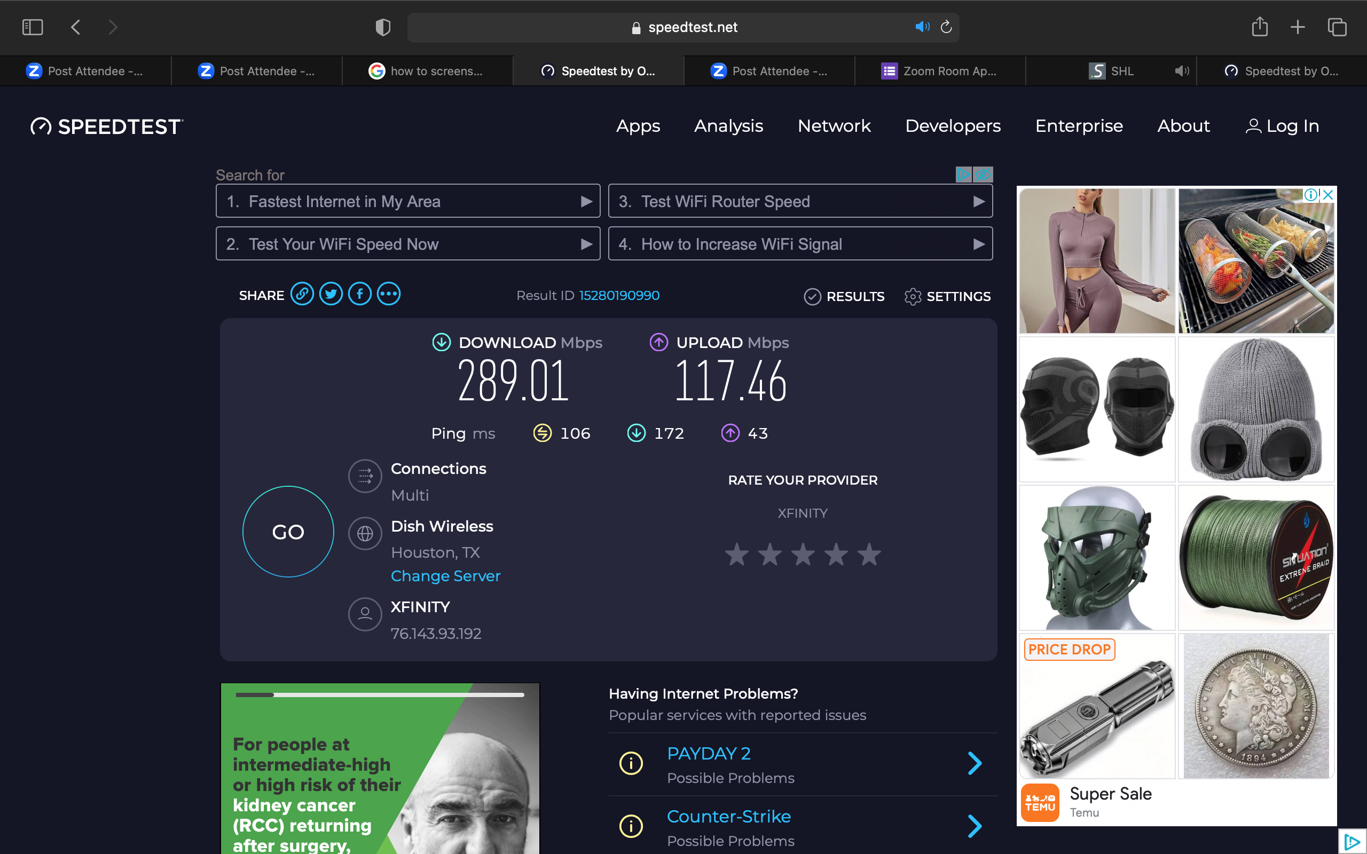
Task: Open How to Increase WiFi Signal
Action: pos(800,244)
